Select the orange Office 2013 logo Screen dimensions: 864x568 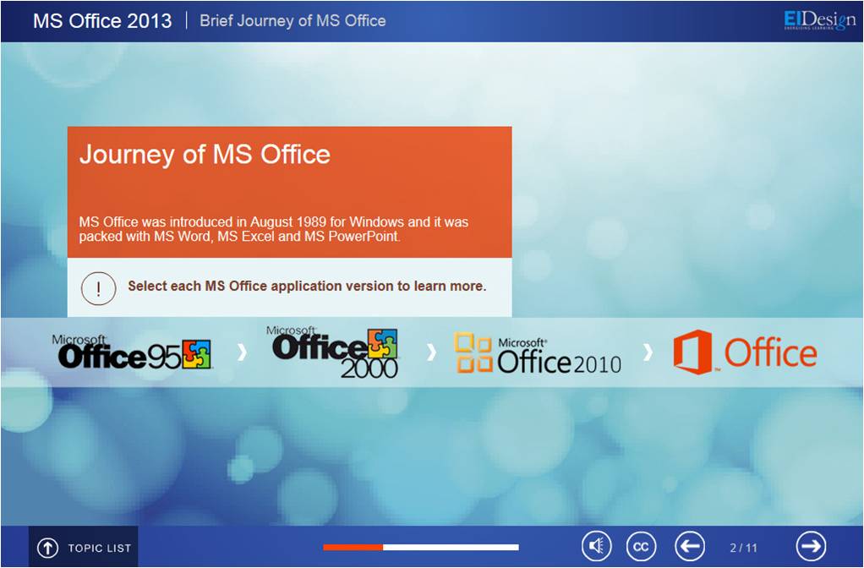745,352
